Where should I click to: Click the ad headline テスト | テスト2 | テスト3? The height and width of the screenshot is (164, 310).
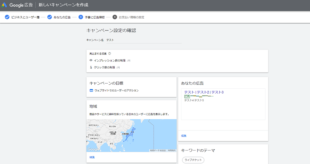pos(204,92)
